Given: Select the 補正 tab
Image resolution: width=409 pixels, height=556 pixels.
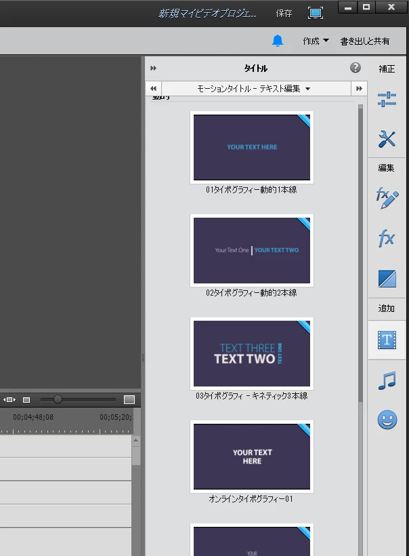Looking at the screenshot, I should [x=387, y=68].
